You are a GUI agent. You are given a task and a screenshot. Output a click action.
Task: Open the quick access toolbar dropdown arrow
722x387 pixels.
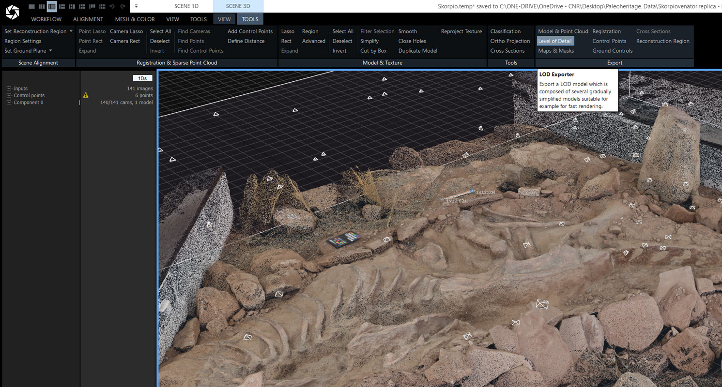point(137,6)
